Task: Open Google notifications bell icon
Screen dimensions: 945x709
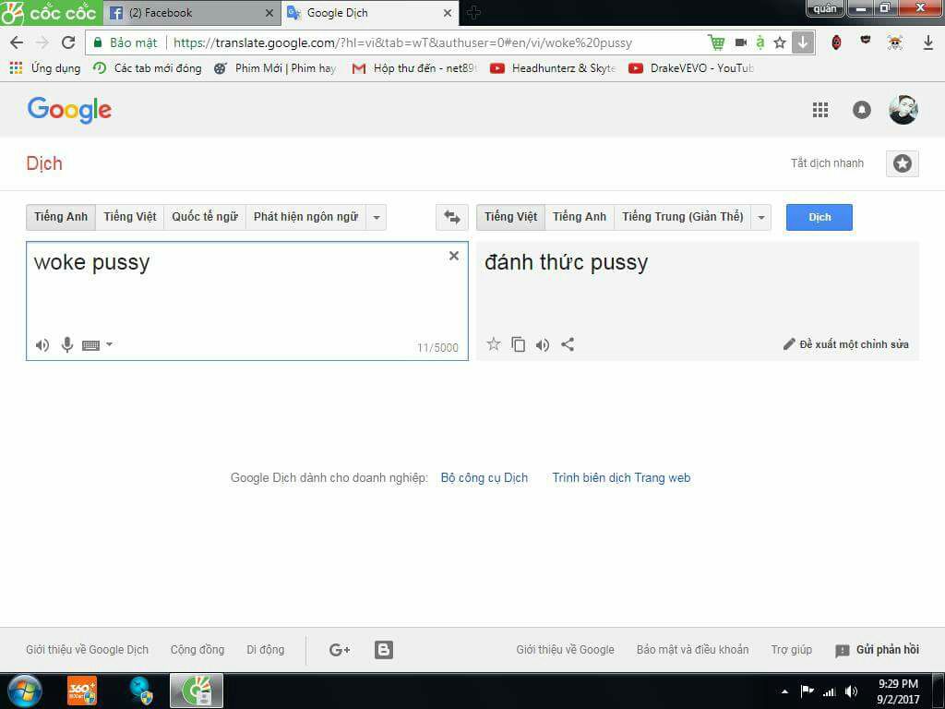Action: tap(861, 110)
